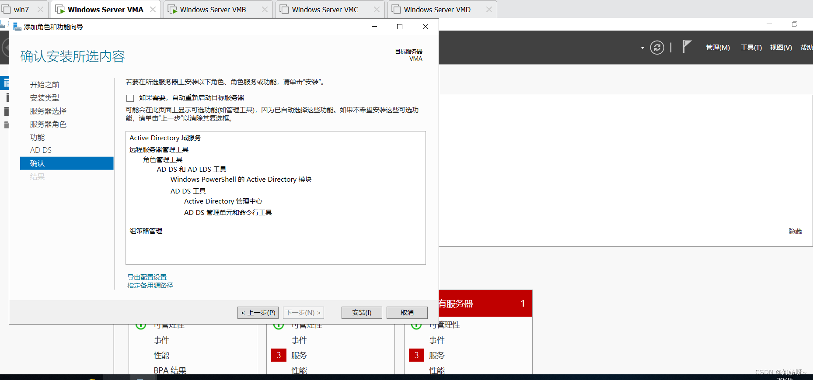
Task: Go to the 服务器角色 wizard step
Action: point(48,124)
